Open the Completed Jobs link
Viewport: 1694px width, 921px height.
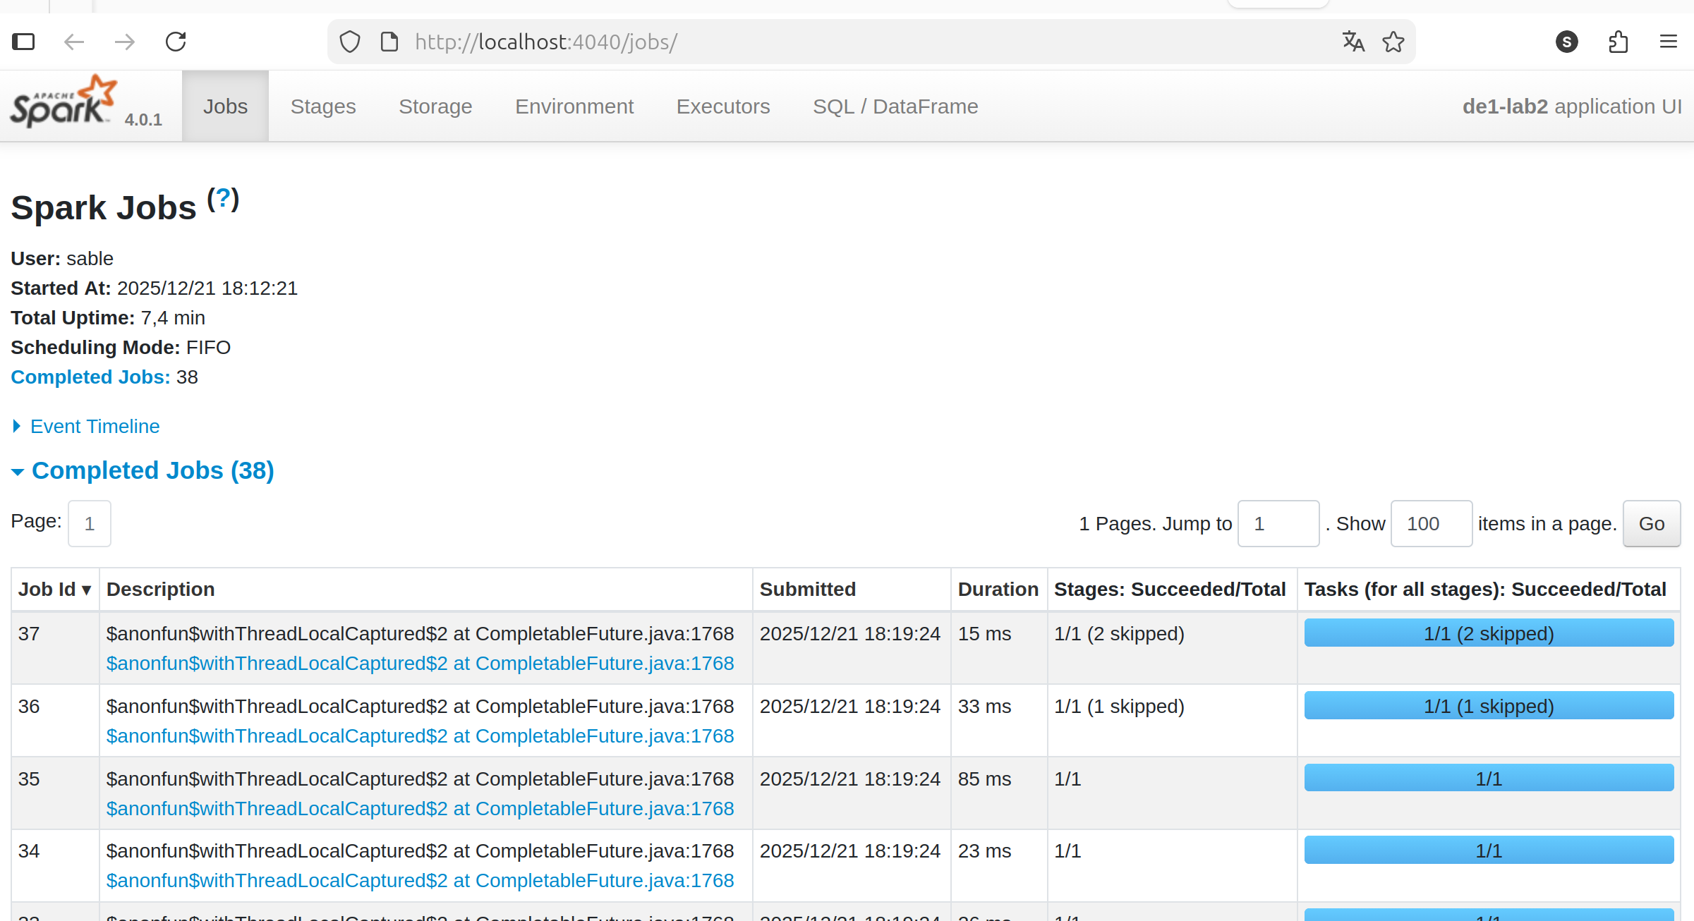click(90, 377)
